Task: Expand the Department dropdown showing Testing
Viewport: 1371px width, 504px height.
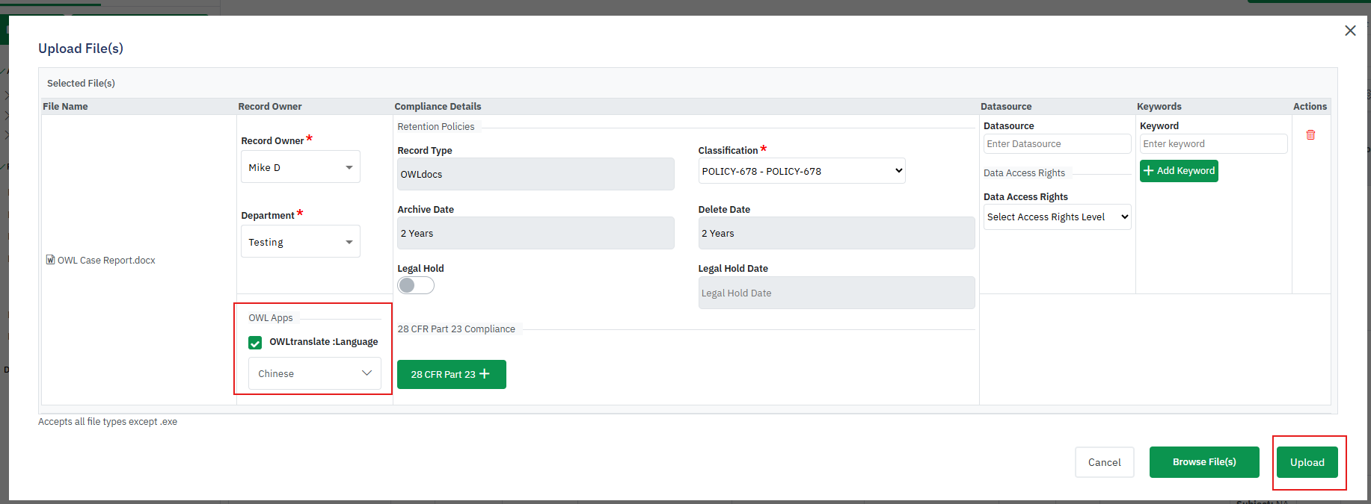Action: (x=300, y=242)
